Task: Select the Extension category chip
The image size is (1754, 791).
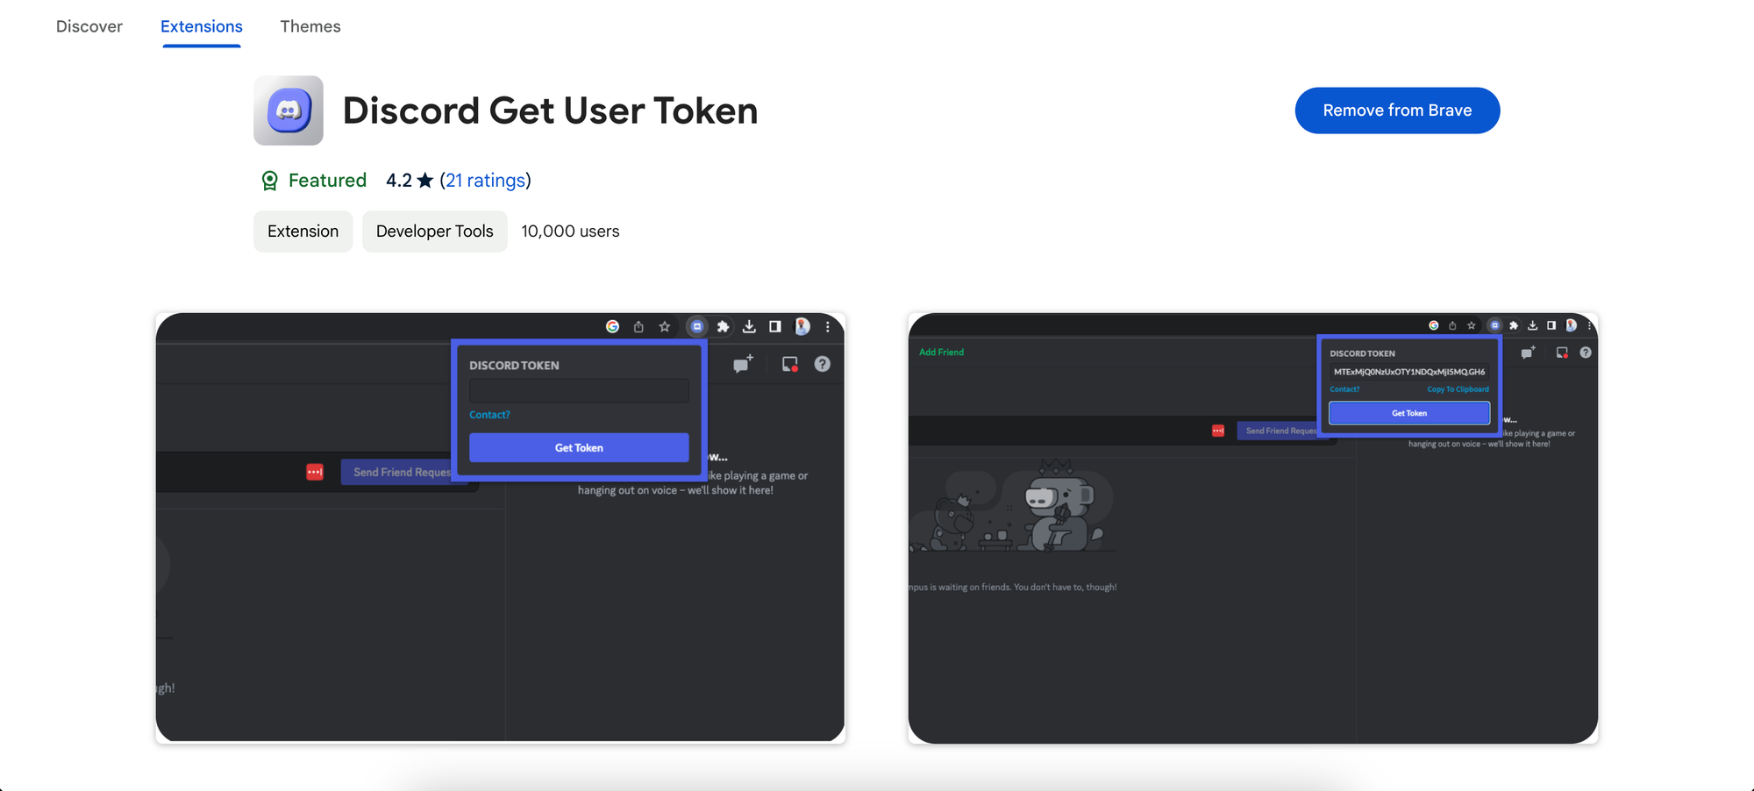Action: (x=303, y=232)
